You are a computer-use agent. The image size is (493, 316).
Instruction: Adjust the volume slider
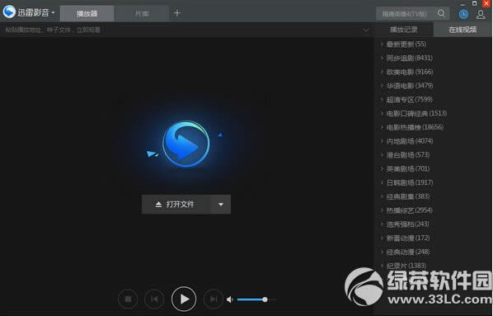257,299
